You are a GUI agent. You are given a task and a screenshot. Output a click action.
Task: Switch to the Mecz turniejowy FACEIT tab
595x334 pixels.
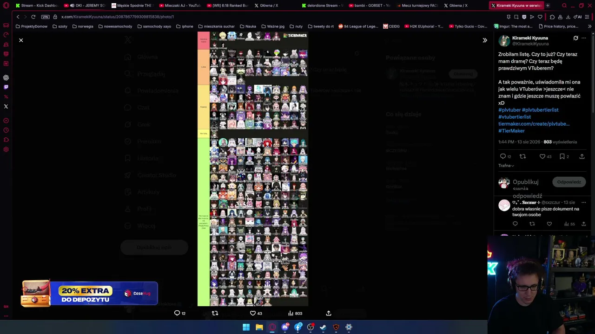click(418, 6)
